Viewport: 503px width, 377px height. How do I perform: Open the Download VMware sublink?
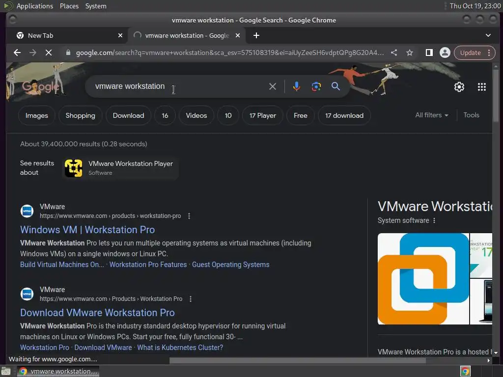103,348
